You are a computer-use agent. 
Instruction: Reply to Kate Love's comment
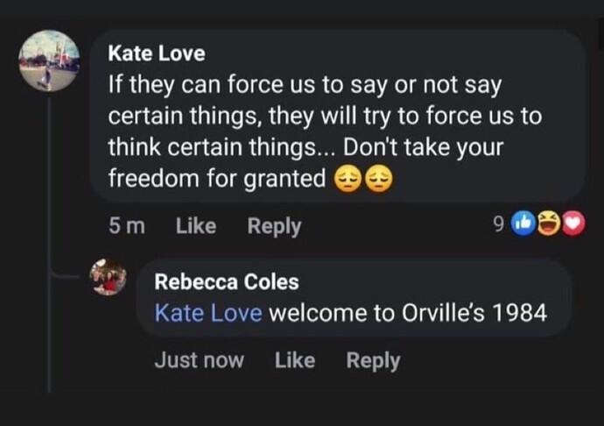pyautogui.click(x=274, y=226)
